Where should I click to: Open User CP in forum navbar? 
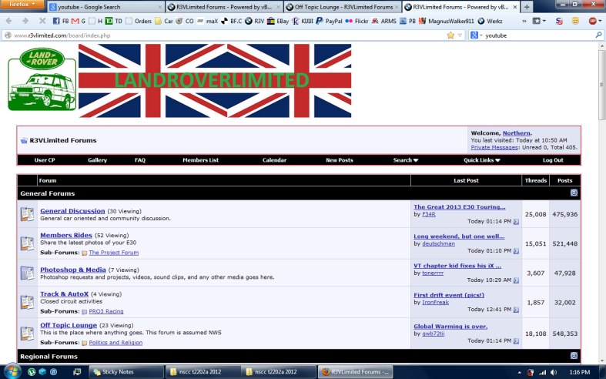pos(45,160)
